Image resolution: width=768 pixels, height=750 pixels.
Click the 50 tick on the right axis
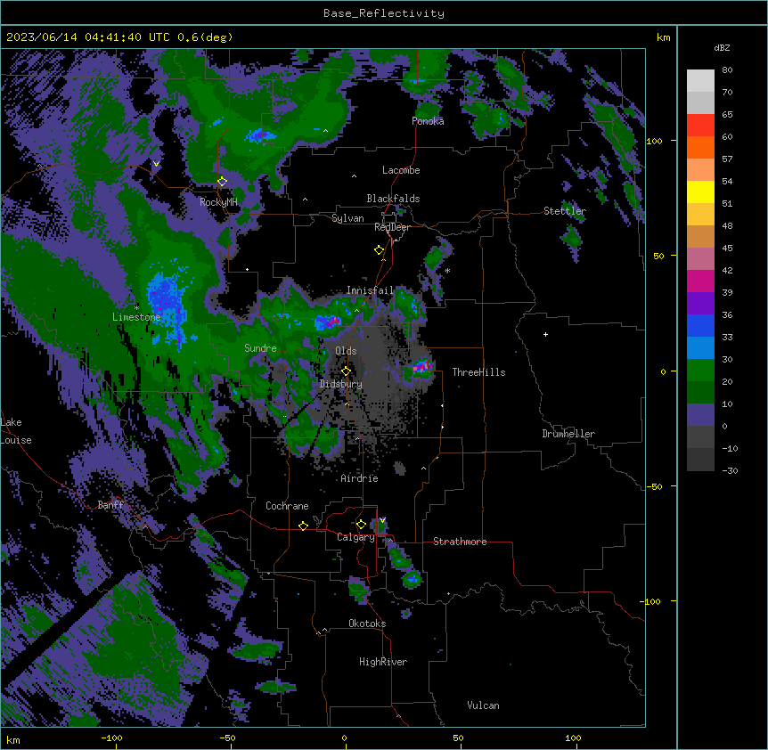pos(658,256)
